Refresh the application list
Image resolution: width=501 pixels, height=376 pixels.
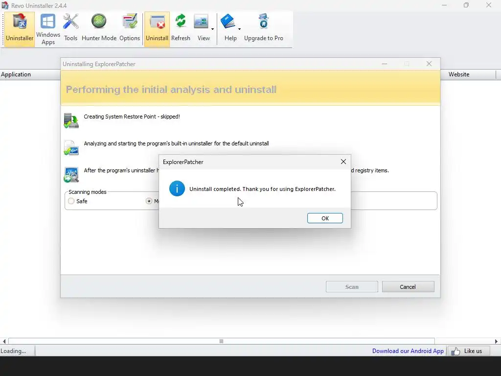click(181, 29)
